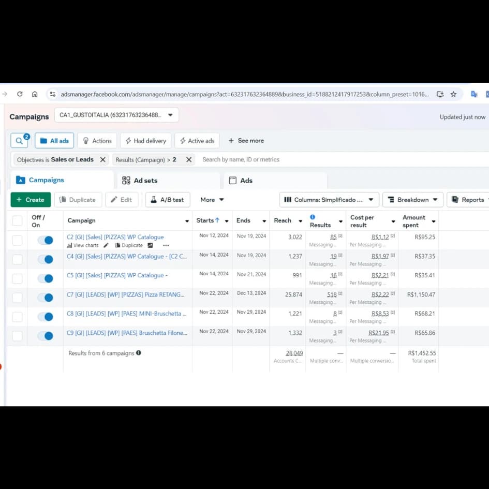Click the A/B test button
This screenshot has height=489, width=489.
pos(168,200)
